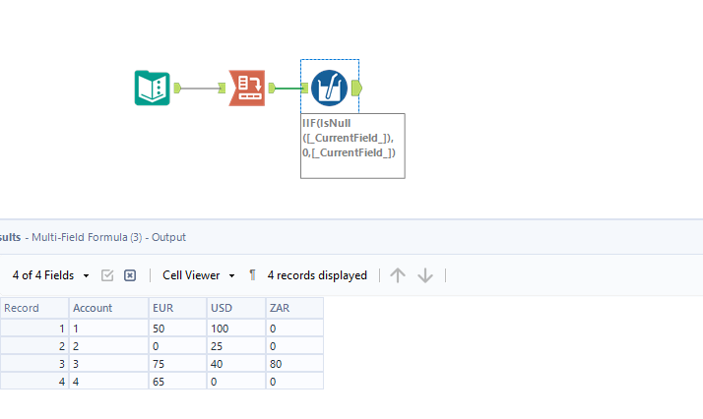Screen dimensions: 703x419
Task: Select the Cross Tab tool icon
Action: (246, 88)
